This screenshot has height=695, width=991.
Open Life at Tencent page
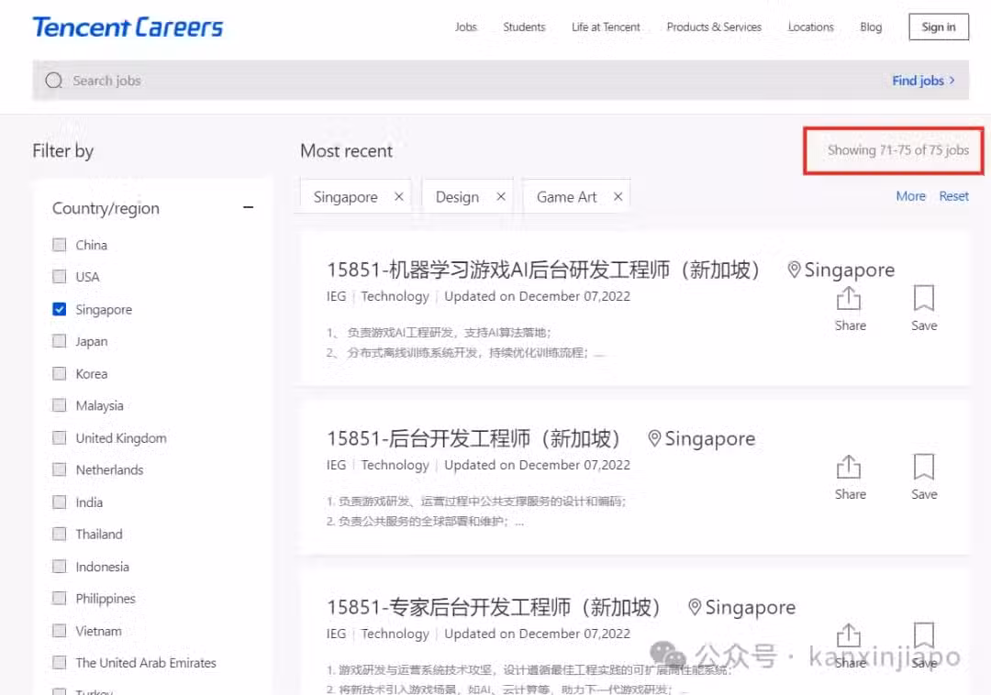[606, 28]
